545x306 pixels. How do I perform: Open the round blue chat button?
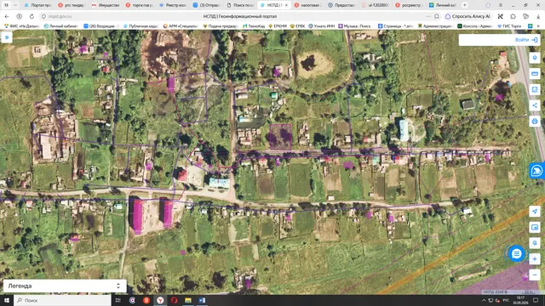(x=517, y=253)
